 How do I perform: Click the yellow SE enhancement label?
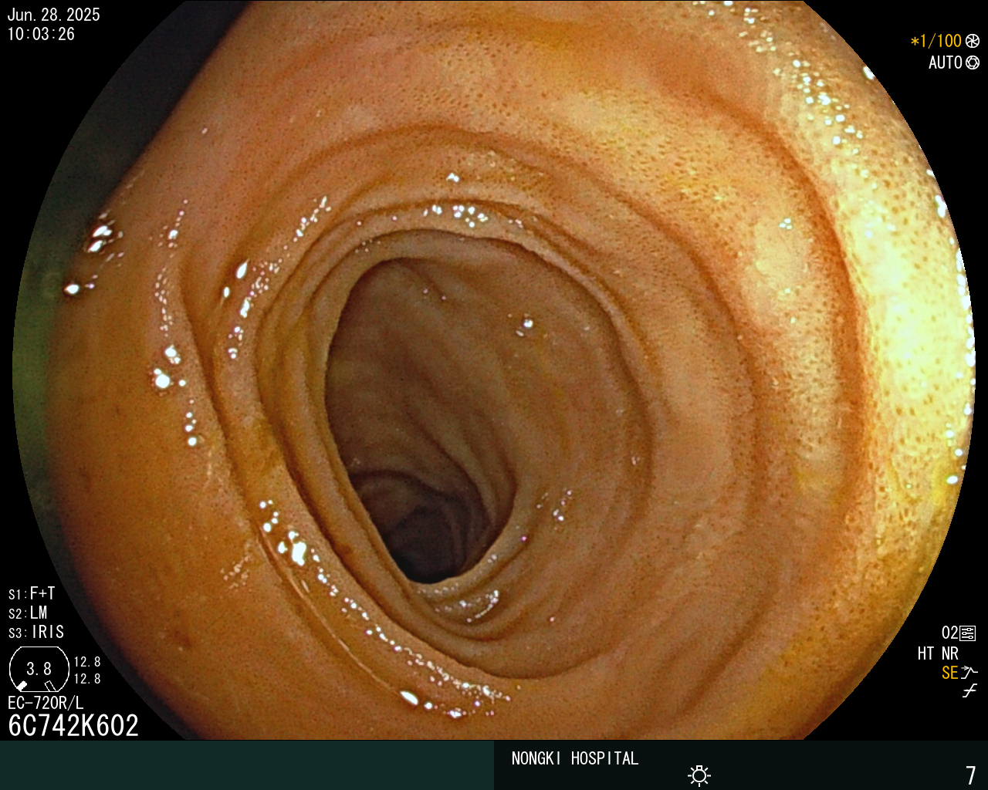coord(949,673)
